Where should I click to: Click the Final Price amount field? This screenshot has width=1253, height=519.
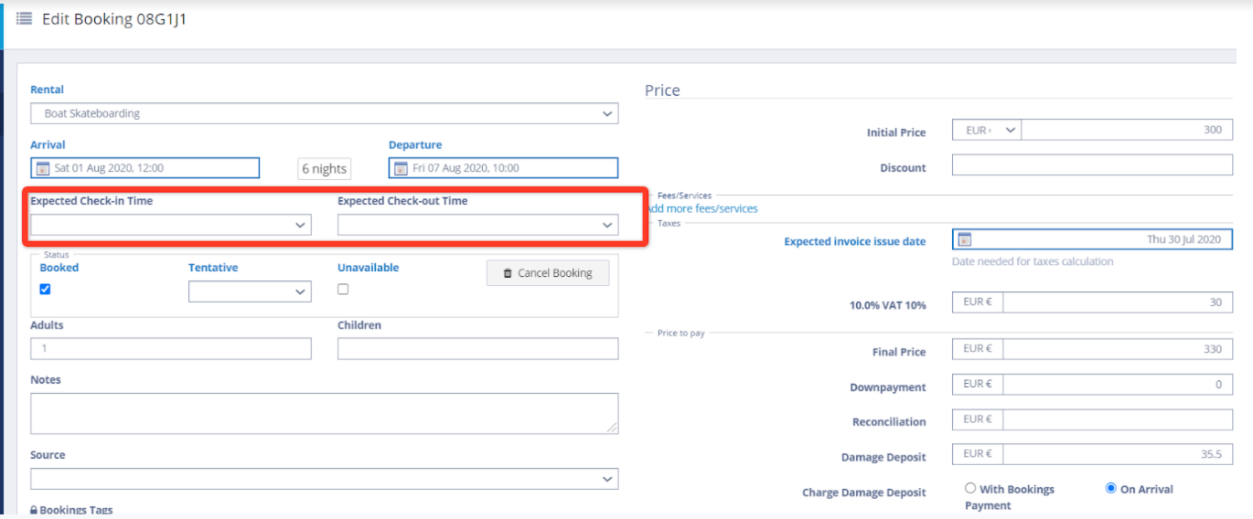[1118, 349]
